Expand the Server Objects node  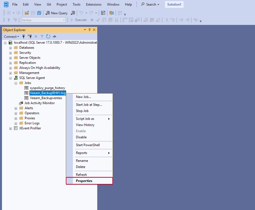[10, 58]
